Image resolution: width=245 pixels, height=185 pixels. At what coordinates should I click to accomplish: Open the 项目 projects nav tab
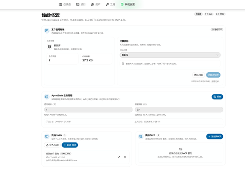(81, 4)
